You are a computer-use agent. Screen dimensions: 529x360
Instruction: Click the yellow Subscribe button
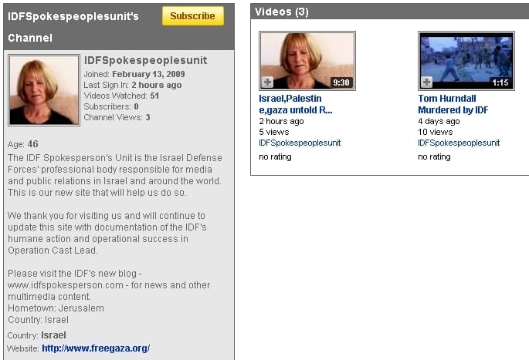point(192,16)
